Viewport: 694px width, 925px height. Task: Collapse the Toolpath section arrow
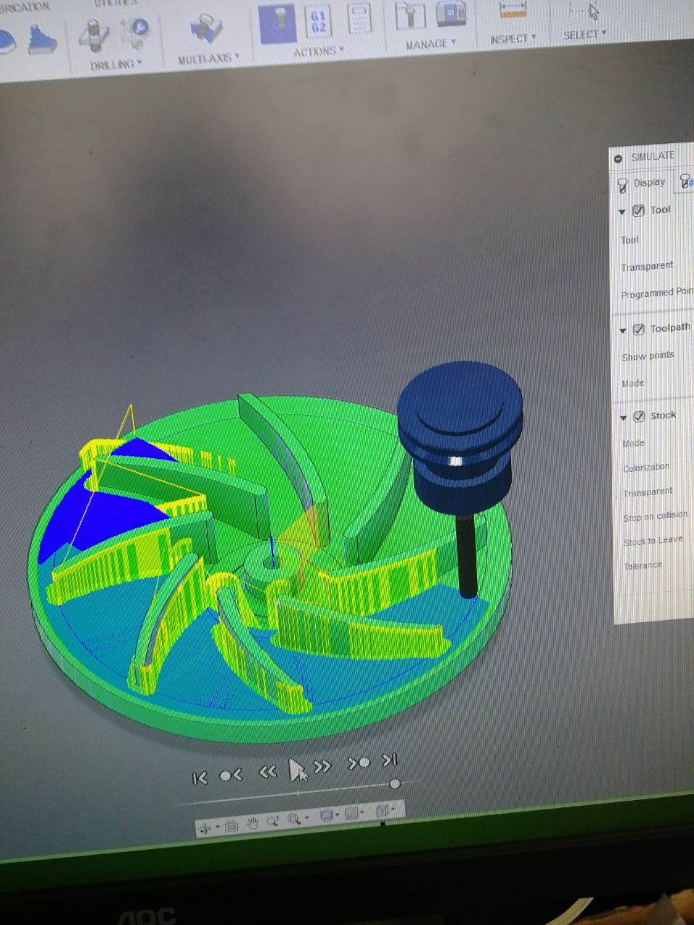[x=622, y=330]
